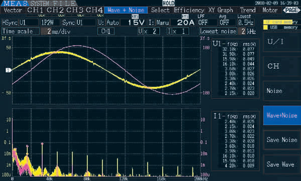This screenshot has width=301, height=181.
Task: Switch to the Vector tab
Action: point(13,10)
